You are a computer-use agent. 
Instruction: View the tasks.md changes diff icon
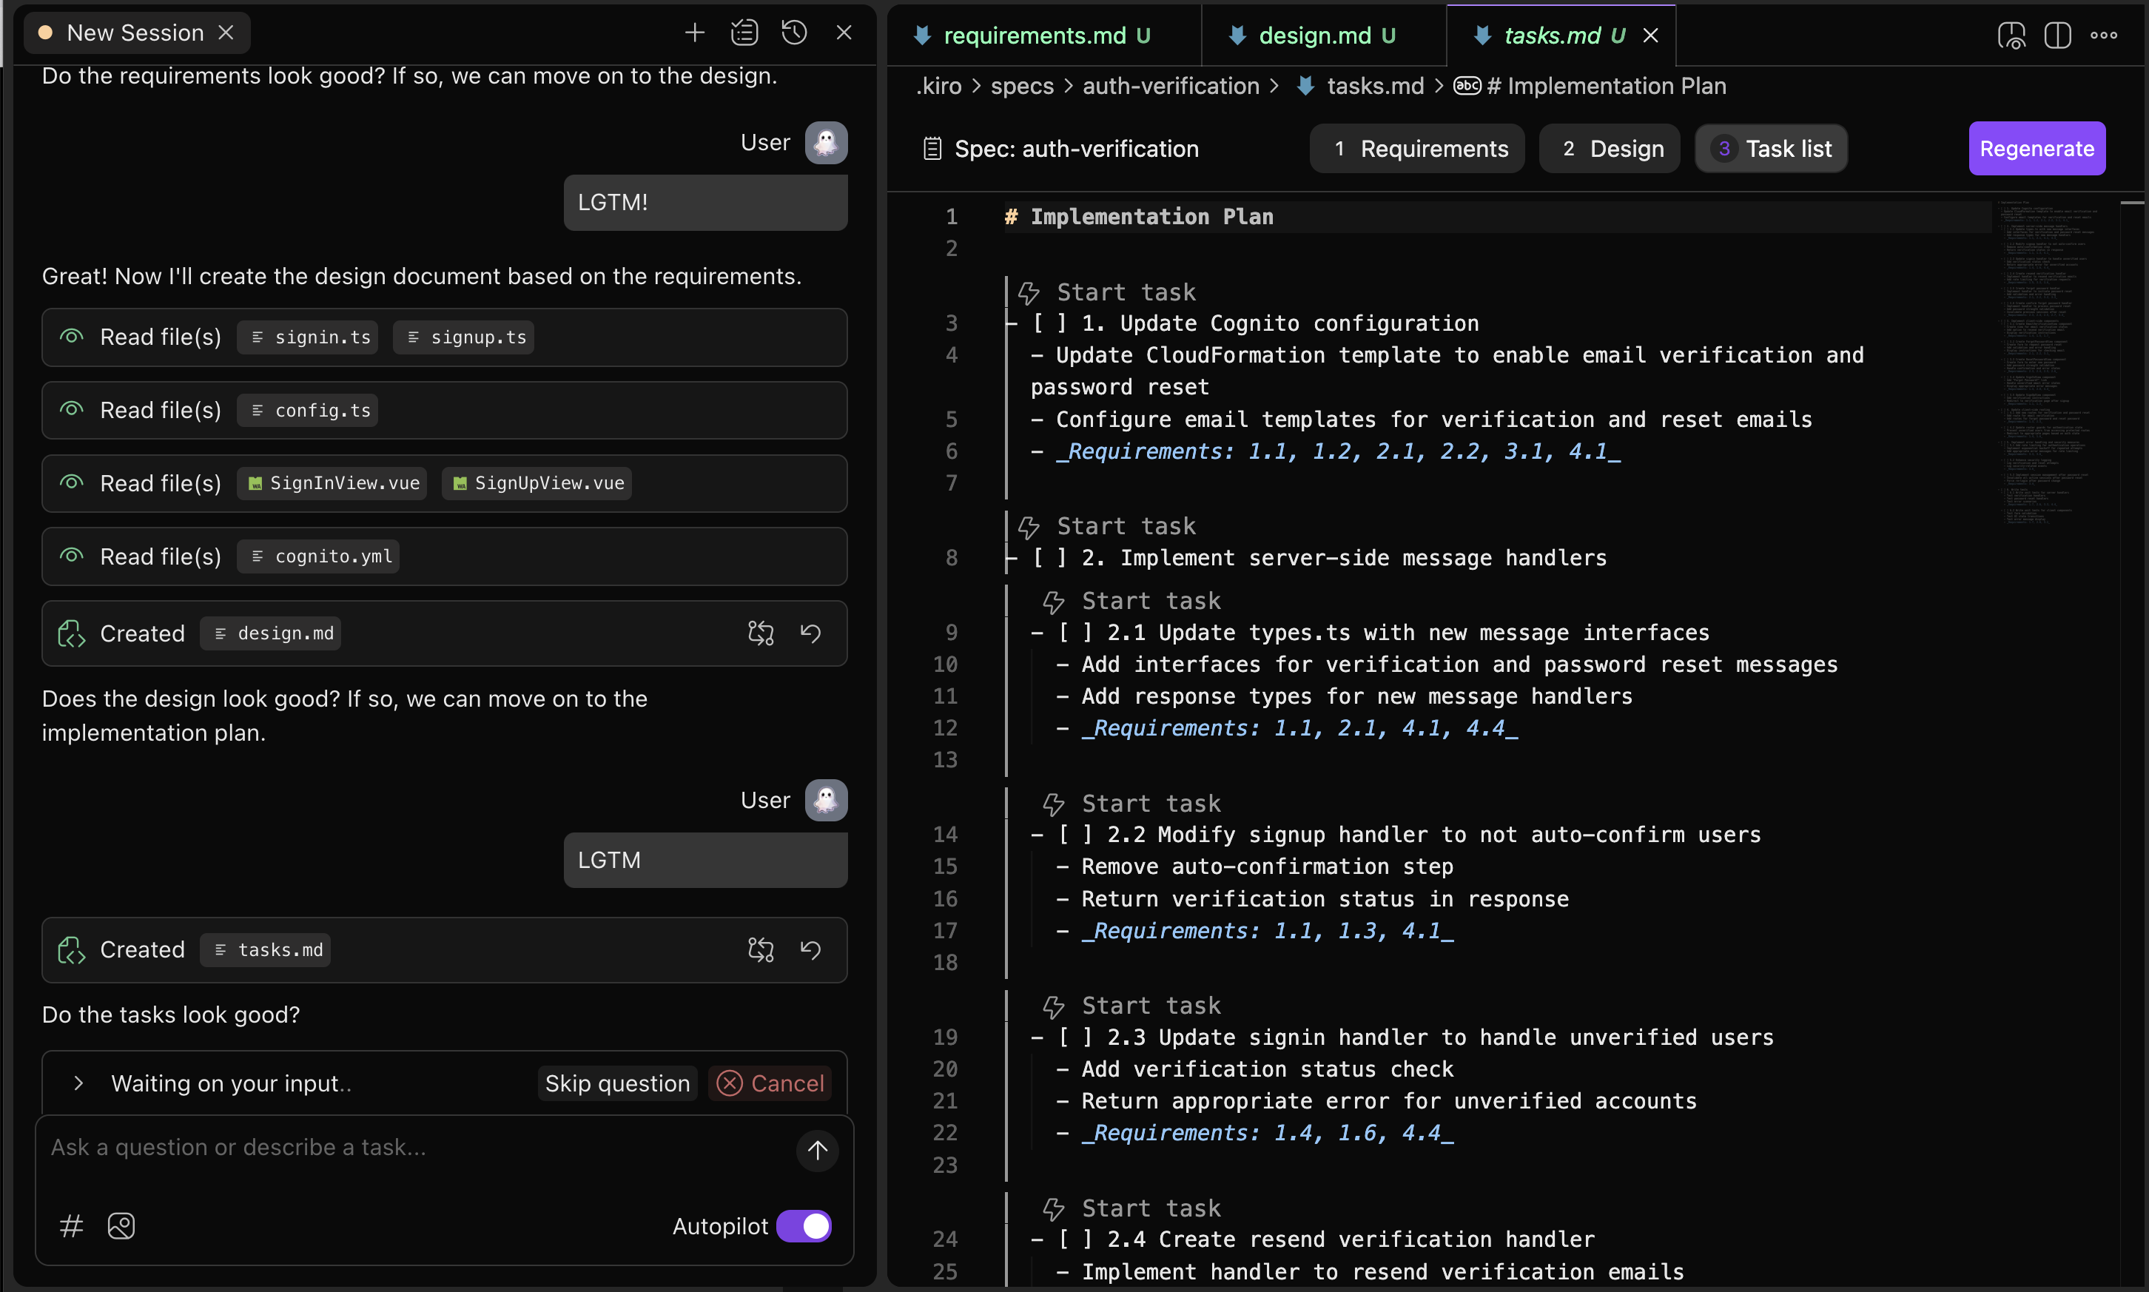point(760,949)
